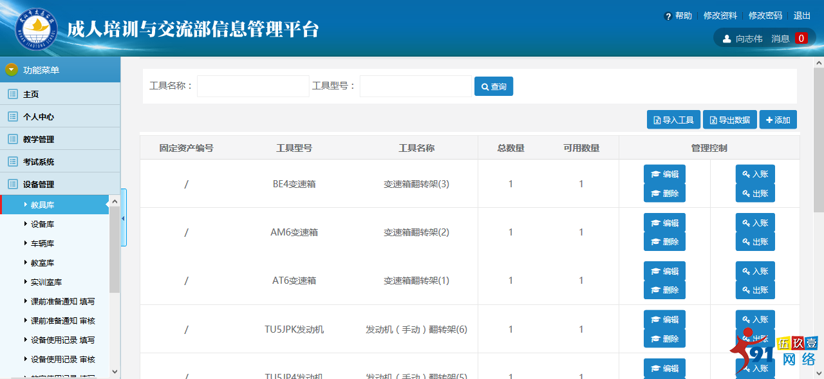Click the red message count badge

(x=801, y=39)
